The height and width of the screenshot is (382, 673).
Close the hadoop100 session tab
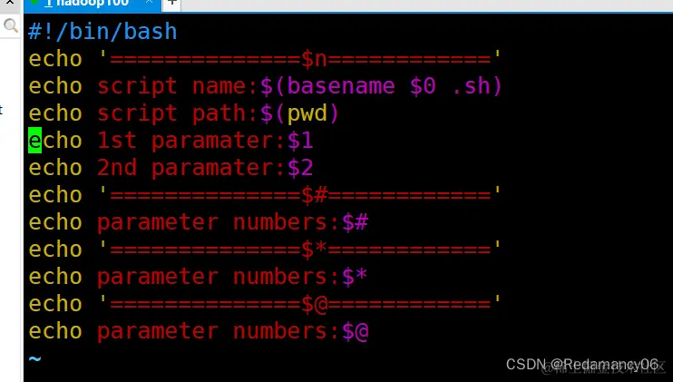click(x=149, y=2)
